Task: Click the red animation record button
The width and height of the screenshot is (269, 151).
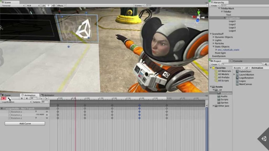Action: tap(4, 99)
